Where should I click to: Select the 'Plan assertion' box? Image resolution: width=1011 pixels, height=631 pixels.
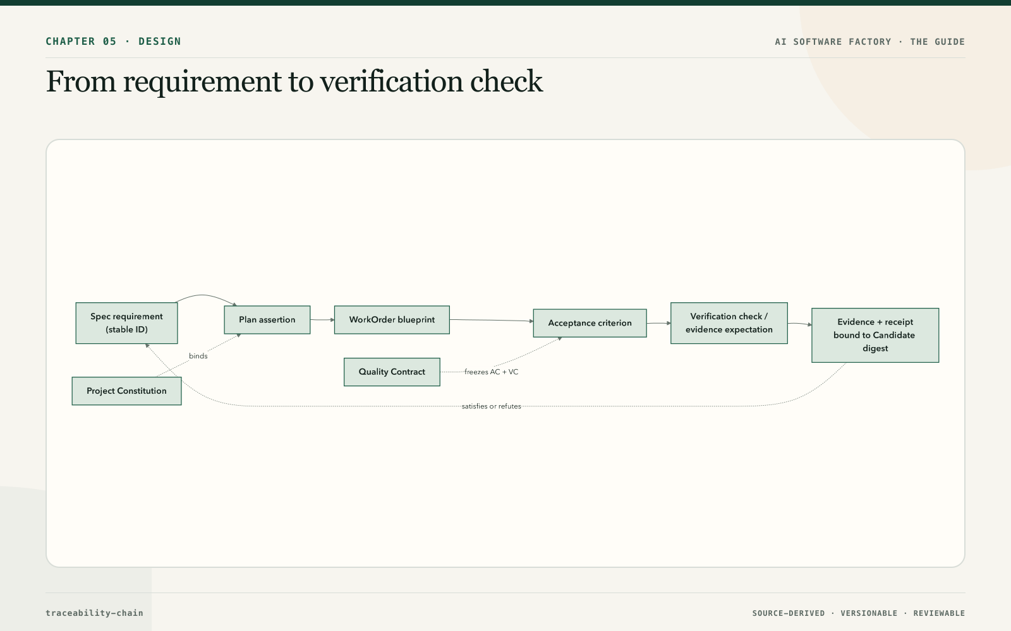(267, 320)
